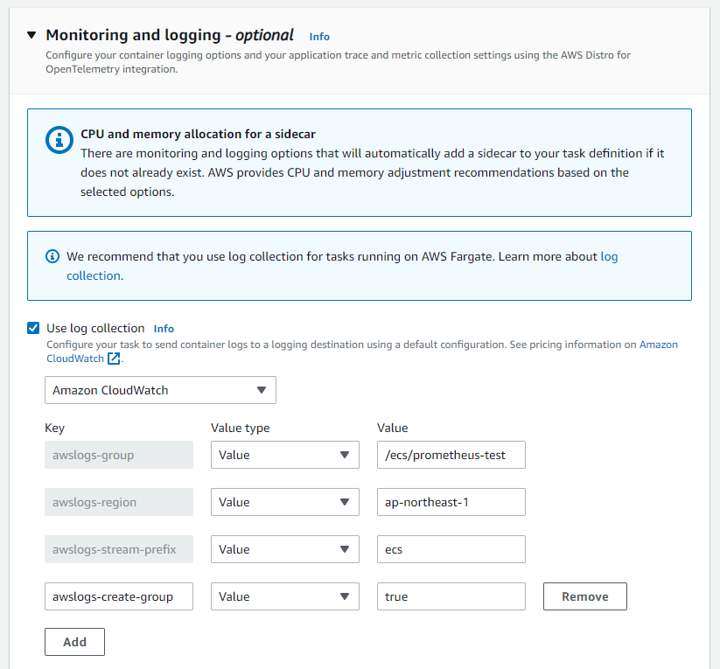
Task: Click the /ecs/prometheus-test value field
Action: (451, 455)
